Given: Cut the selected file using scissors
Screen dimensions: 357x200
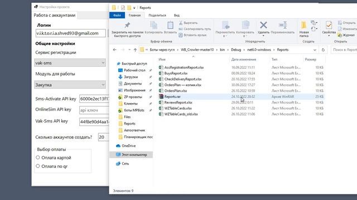Looking at the screenshot, I should tap(188, 23).
